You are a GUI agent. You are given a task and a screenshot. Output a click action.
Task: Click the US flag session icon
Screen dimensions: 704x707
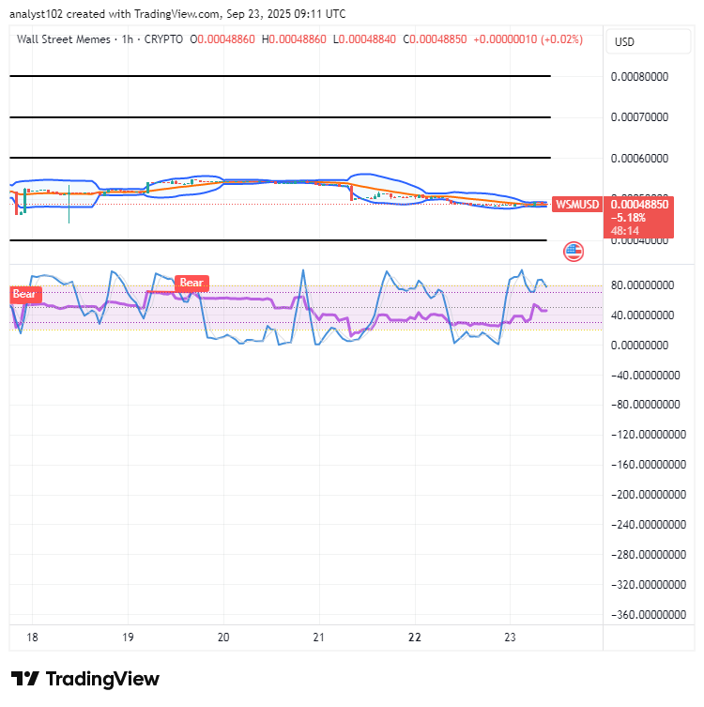point(574,252)
